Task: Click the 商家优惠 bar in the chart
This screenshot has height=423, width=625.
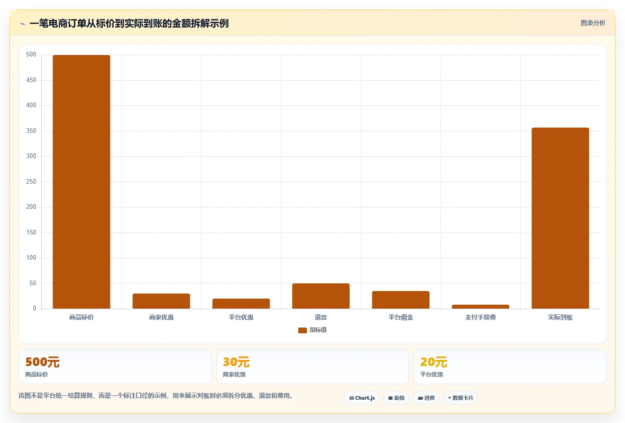Action: point(161,301)
